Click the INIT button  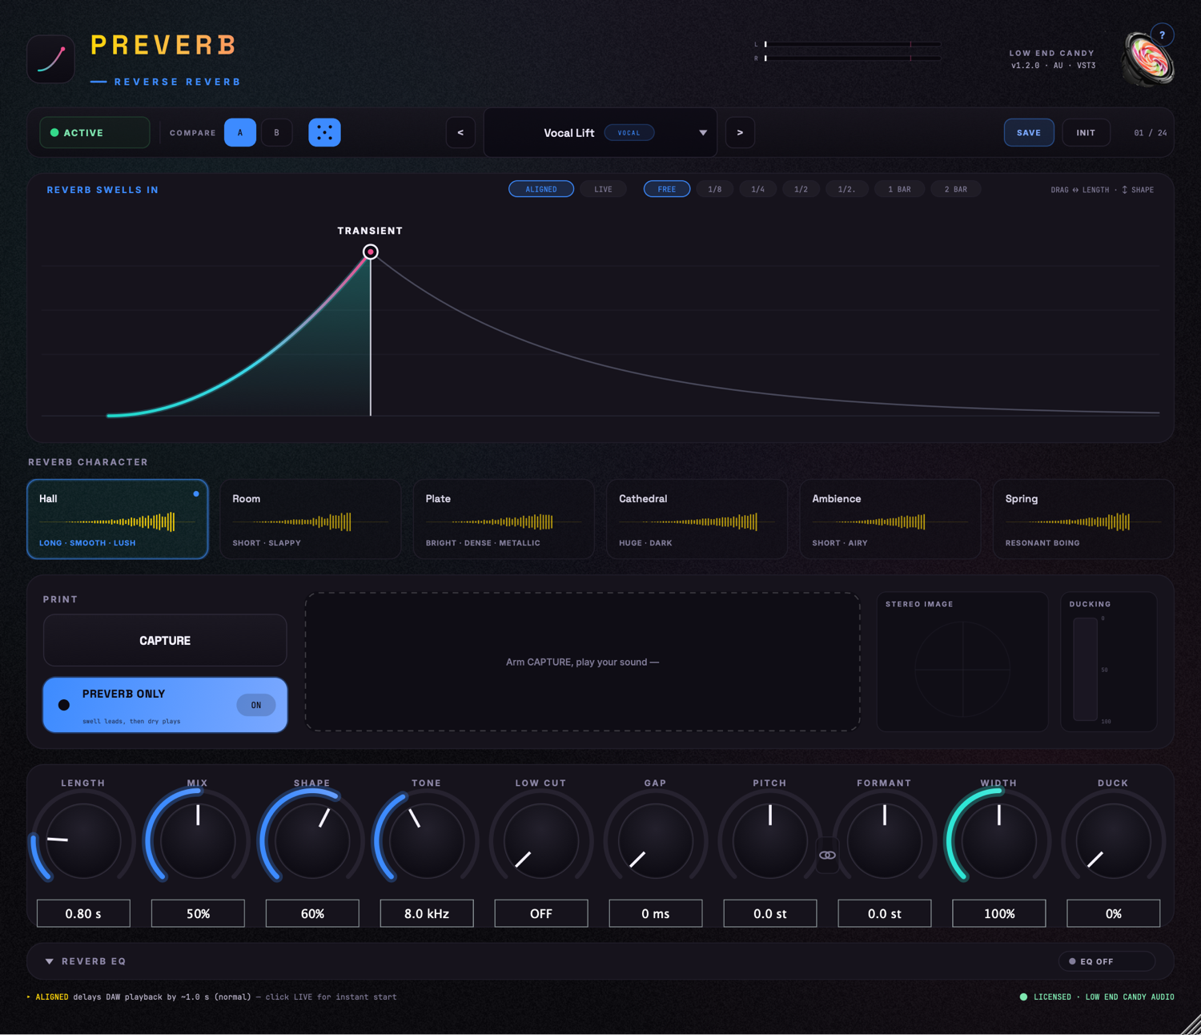point(1086,132)
